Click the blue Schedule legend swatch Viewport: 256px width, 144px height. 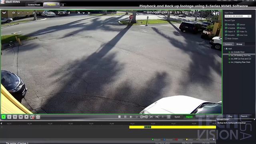pyautogui.click(x=164, y=140)
